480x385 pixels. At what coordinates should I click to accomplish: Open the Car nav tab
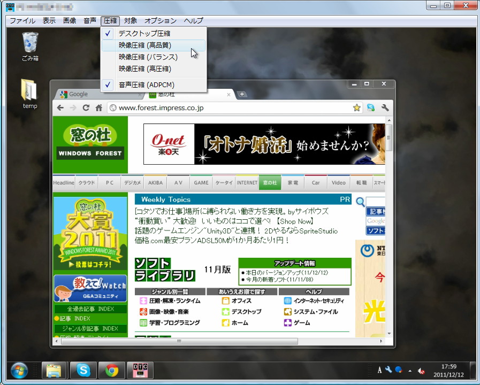pos(316,182)
